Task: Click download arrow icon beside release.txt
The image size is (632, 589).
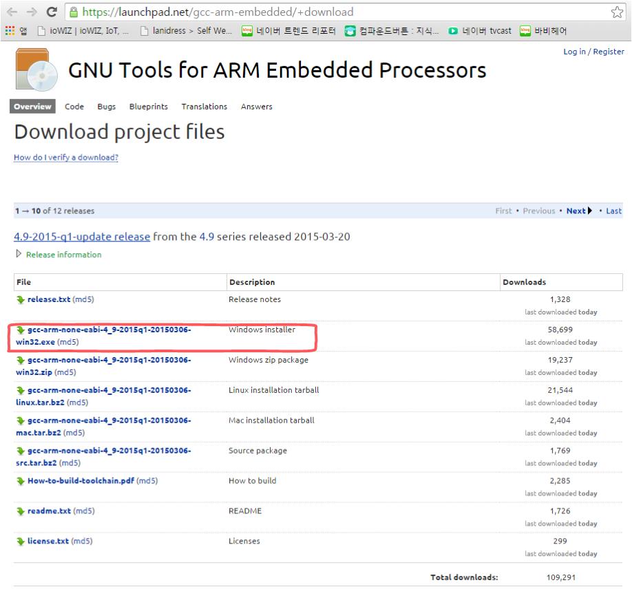Action: (21, 300)
